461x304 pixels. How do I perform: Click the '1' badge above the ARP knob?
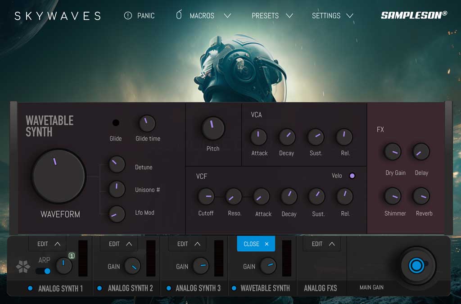72,254
